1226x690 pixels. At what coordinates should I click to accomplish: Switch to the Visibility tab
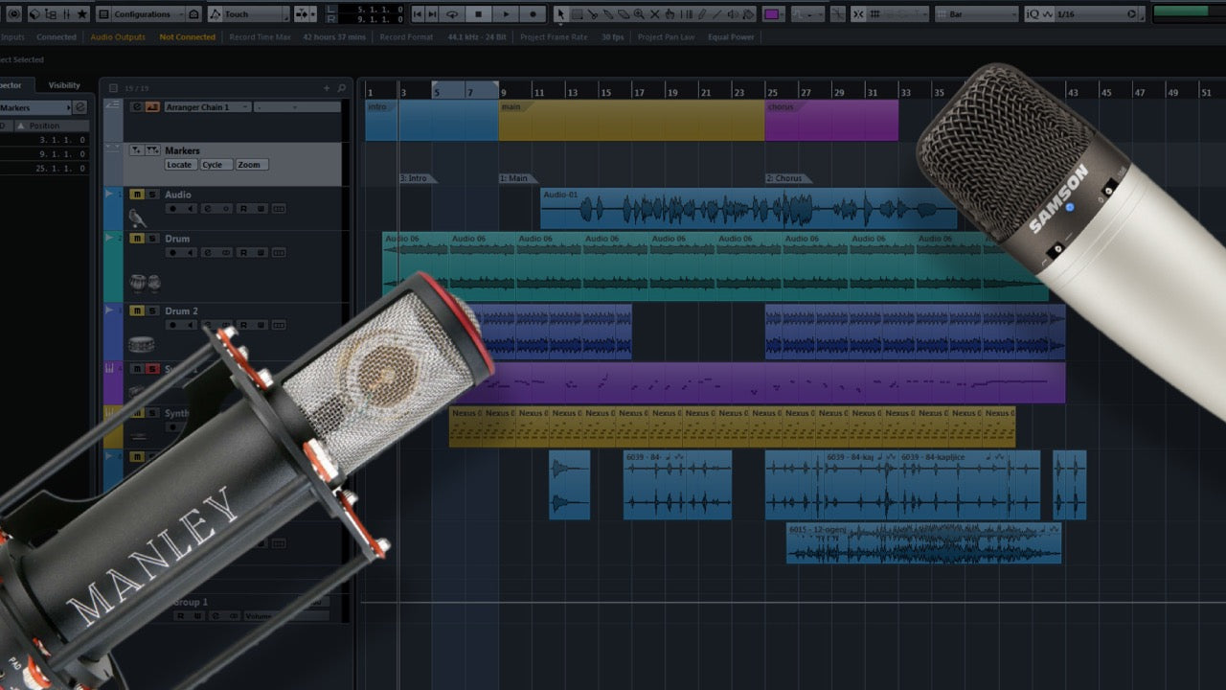click(x=65, y=85)
